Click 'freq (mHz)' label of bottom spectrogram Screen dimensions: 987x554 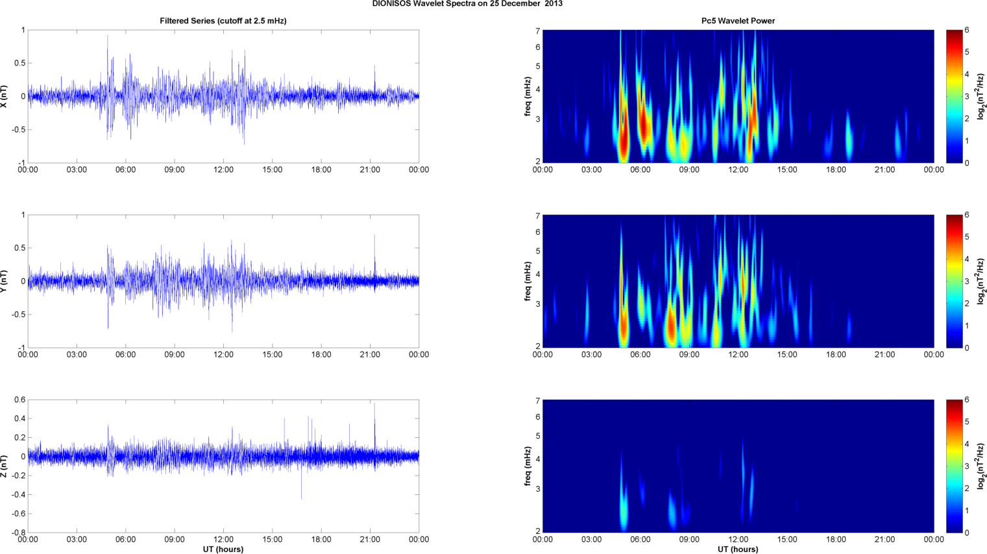(528, 466)
